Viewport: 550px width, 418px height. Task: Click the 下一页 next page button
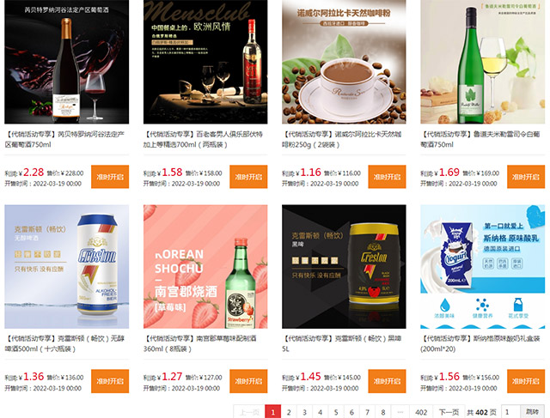pos(449,412)
